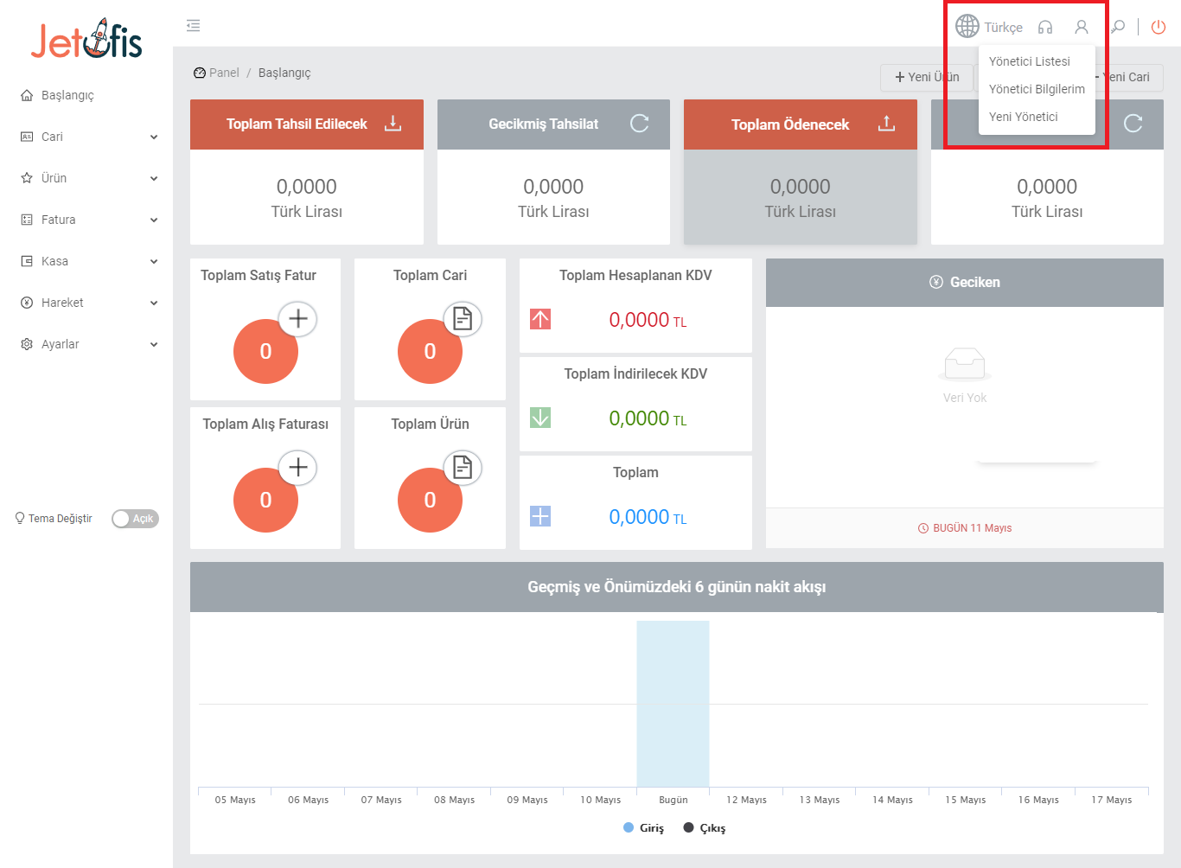This screenshot has width=1181, height=868.
Task: Click the document icon under Toplam Ürün
Action: tap(463, 467)
